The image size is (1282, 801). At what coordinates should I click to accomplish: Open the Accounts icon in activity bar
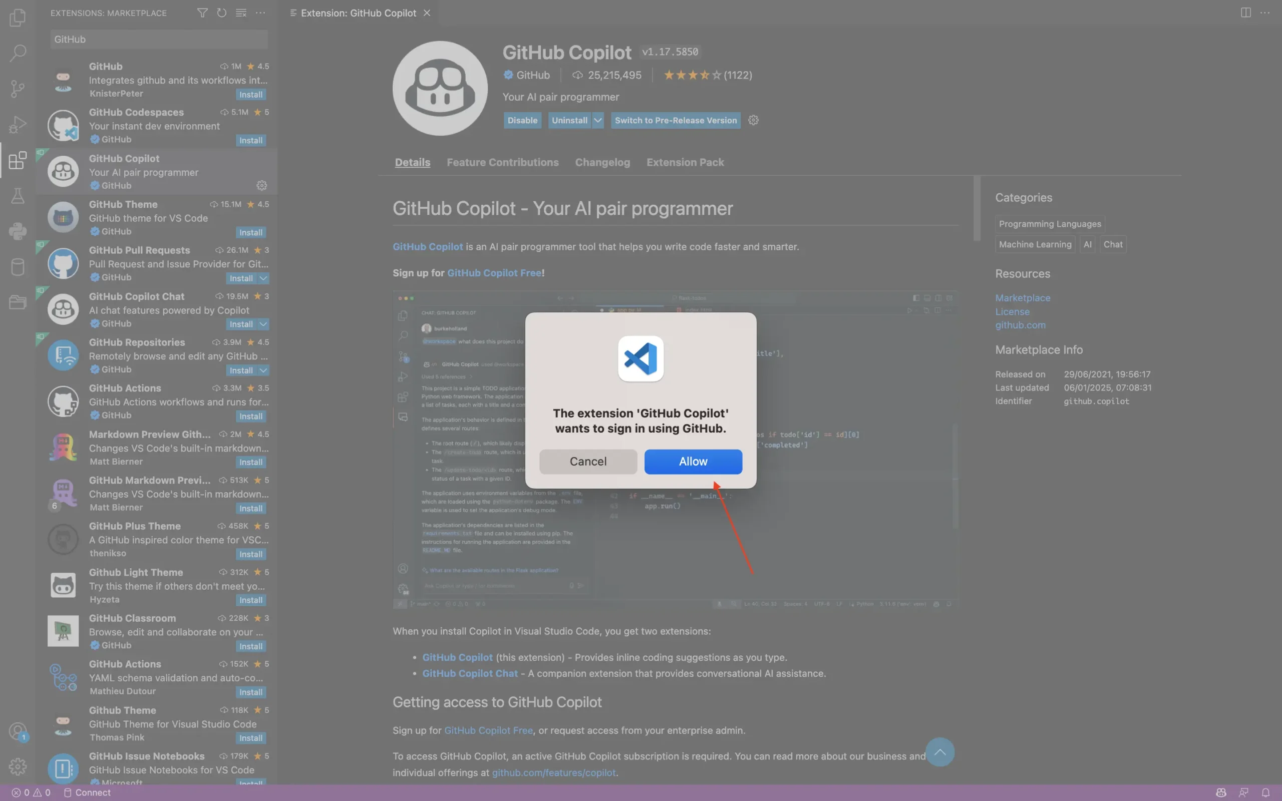coord(18,731)
